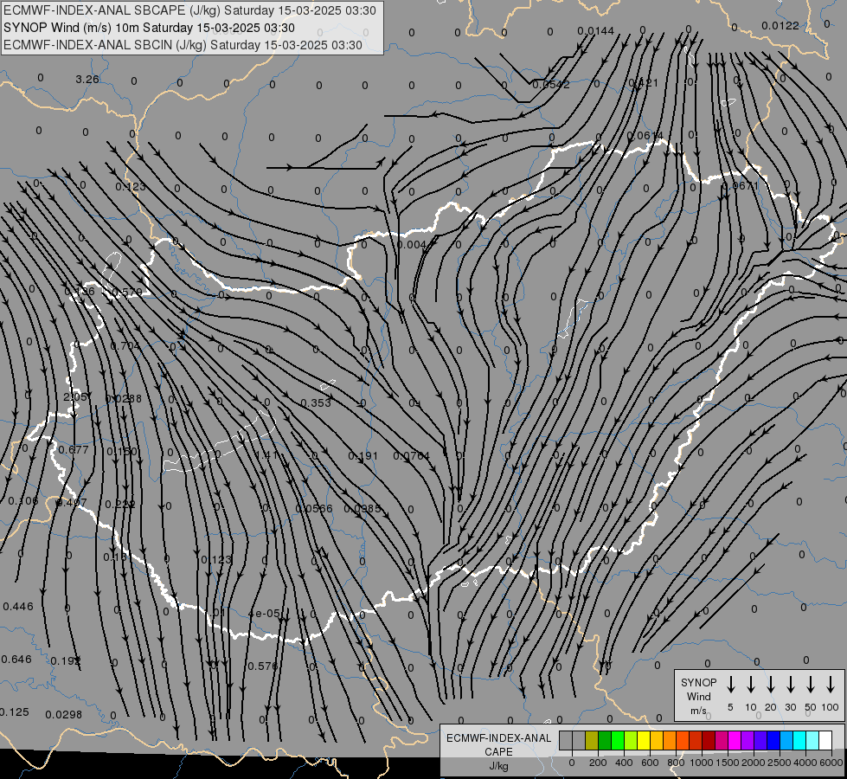This screenshot has height=779, width=847.
Task: Click the wind legend arrow above 20
Action: coord(770,685)
